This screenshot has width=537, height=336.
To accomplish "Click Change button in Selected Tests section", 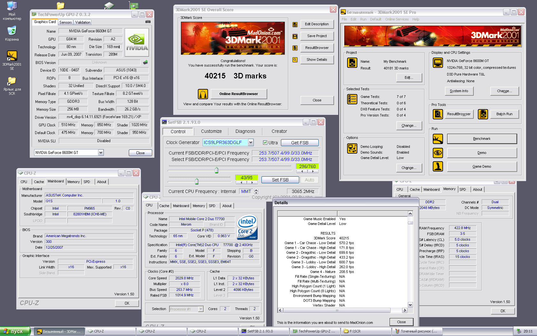I will (409, 126).
